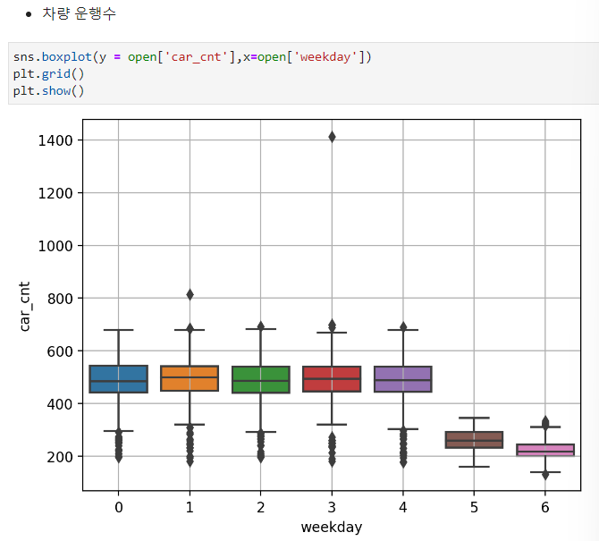Click the upper whisker cap of weekday 0

pos(118,330)
